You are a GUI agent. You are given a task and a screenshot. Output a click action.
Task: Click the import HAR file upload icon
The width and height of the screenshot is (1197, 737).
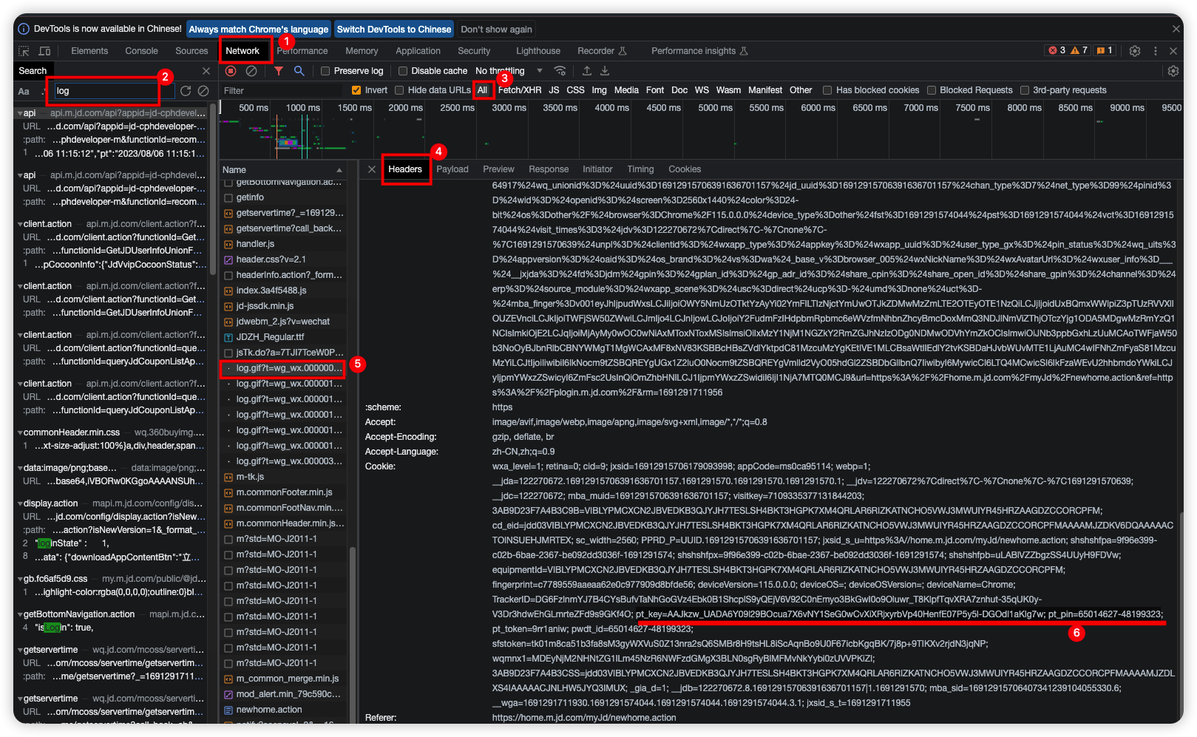click(587, 71)
